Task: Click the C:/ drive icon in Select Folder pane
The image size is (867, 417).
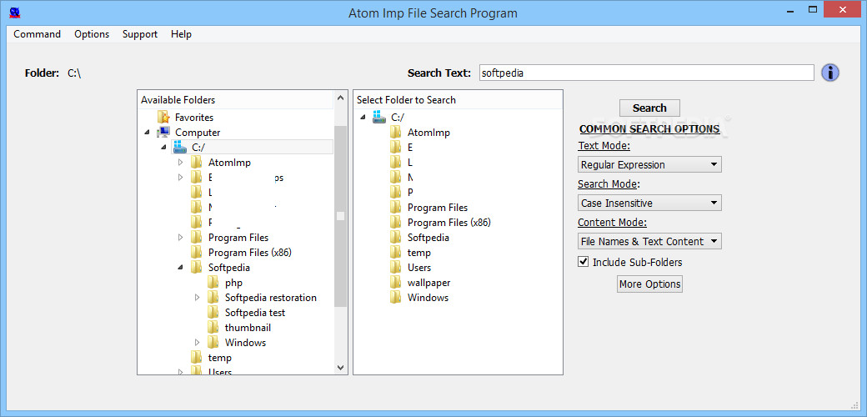Action: (378, 118)
